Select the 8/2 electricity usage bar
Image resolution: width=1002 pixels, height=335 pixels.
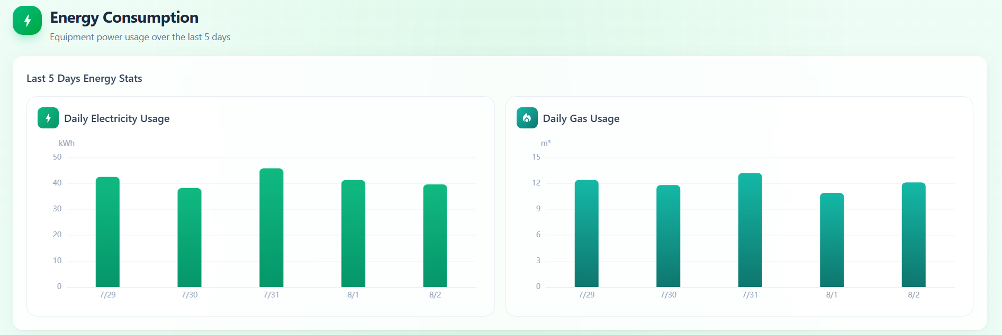435,236
